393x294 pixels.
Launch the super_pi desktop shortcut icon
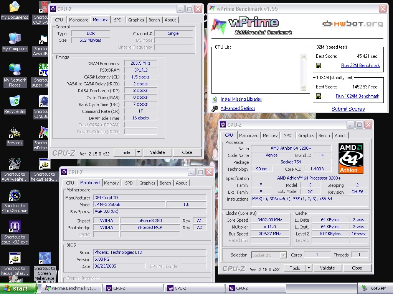[x=43, y=70]
